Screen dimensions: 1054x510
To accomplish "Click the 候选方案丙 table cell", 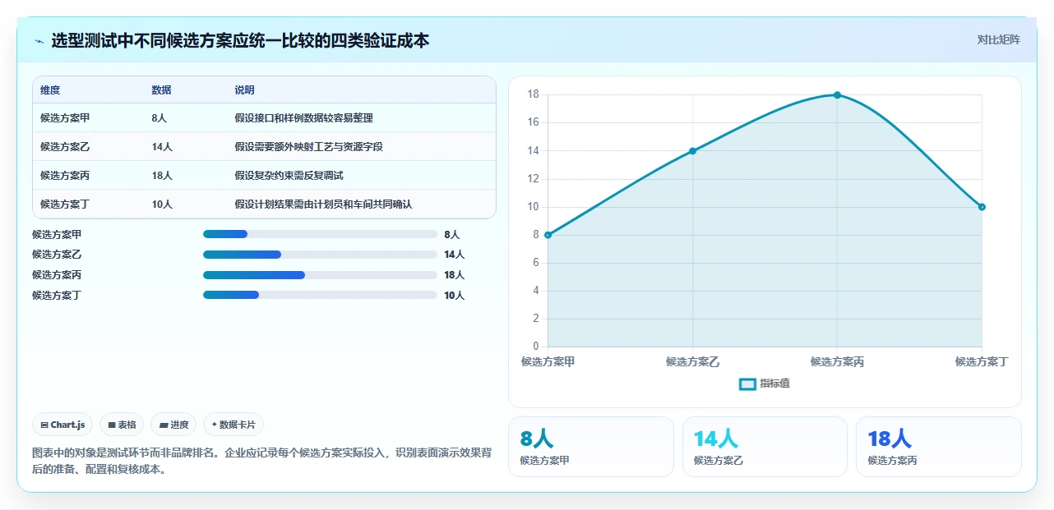I will pos(65,176).
